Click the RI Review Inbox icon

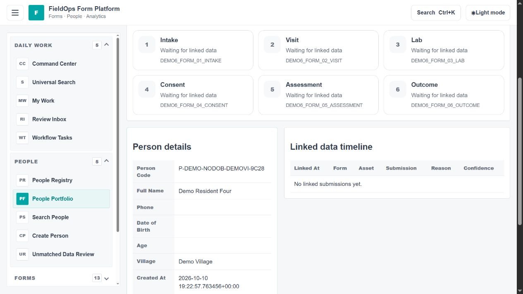point(22,119)
